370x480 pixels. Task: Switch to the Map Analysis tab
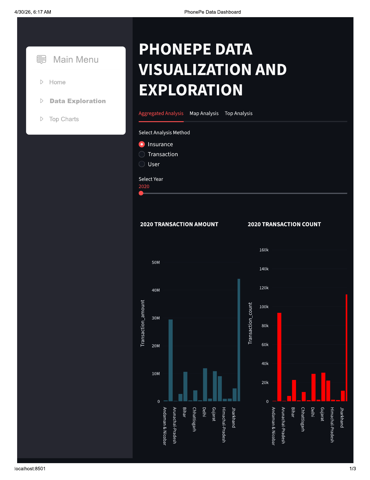point(204,113)
